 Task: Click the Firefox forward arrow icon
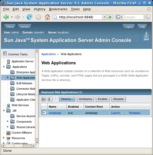coord(18,17)
